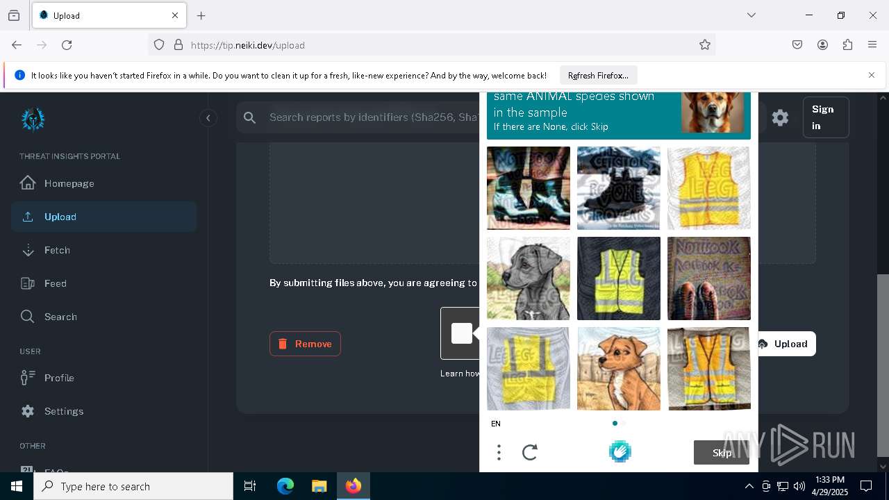Show hidden system tray icons

tap(749, 486)
